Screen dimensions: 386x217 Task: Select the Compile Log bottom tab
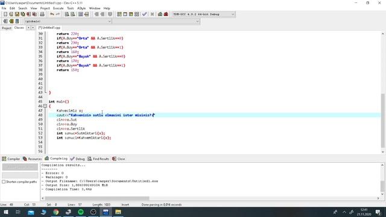tap(56, 159)
